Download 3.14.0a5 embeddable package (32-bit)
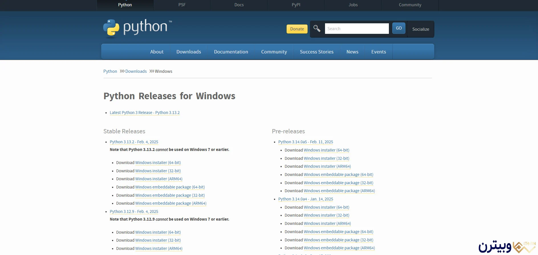 tap(338, 183)
